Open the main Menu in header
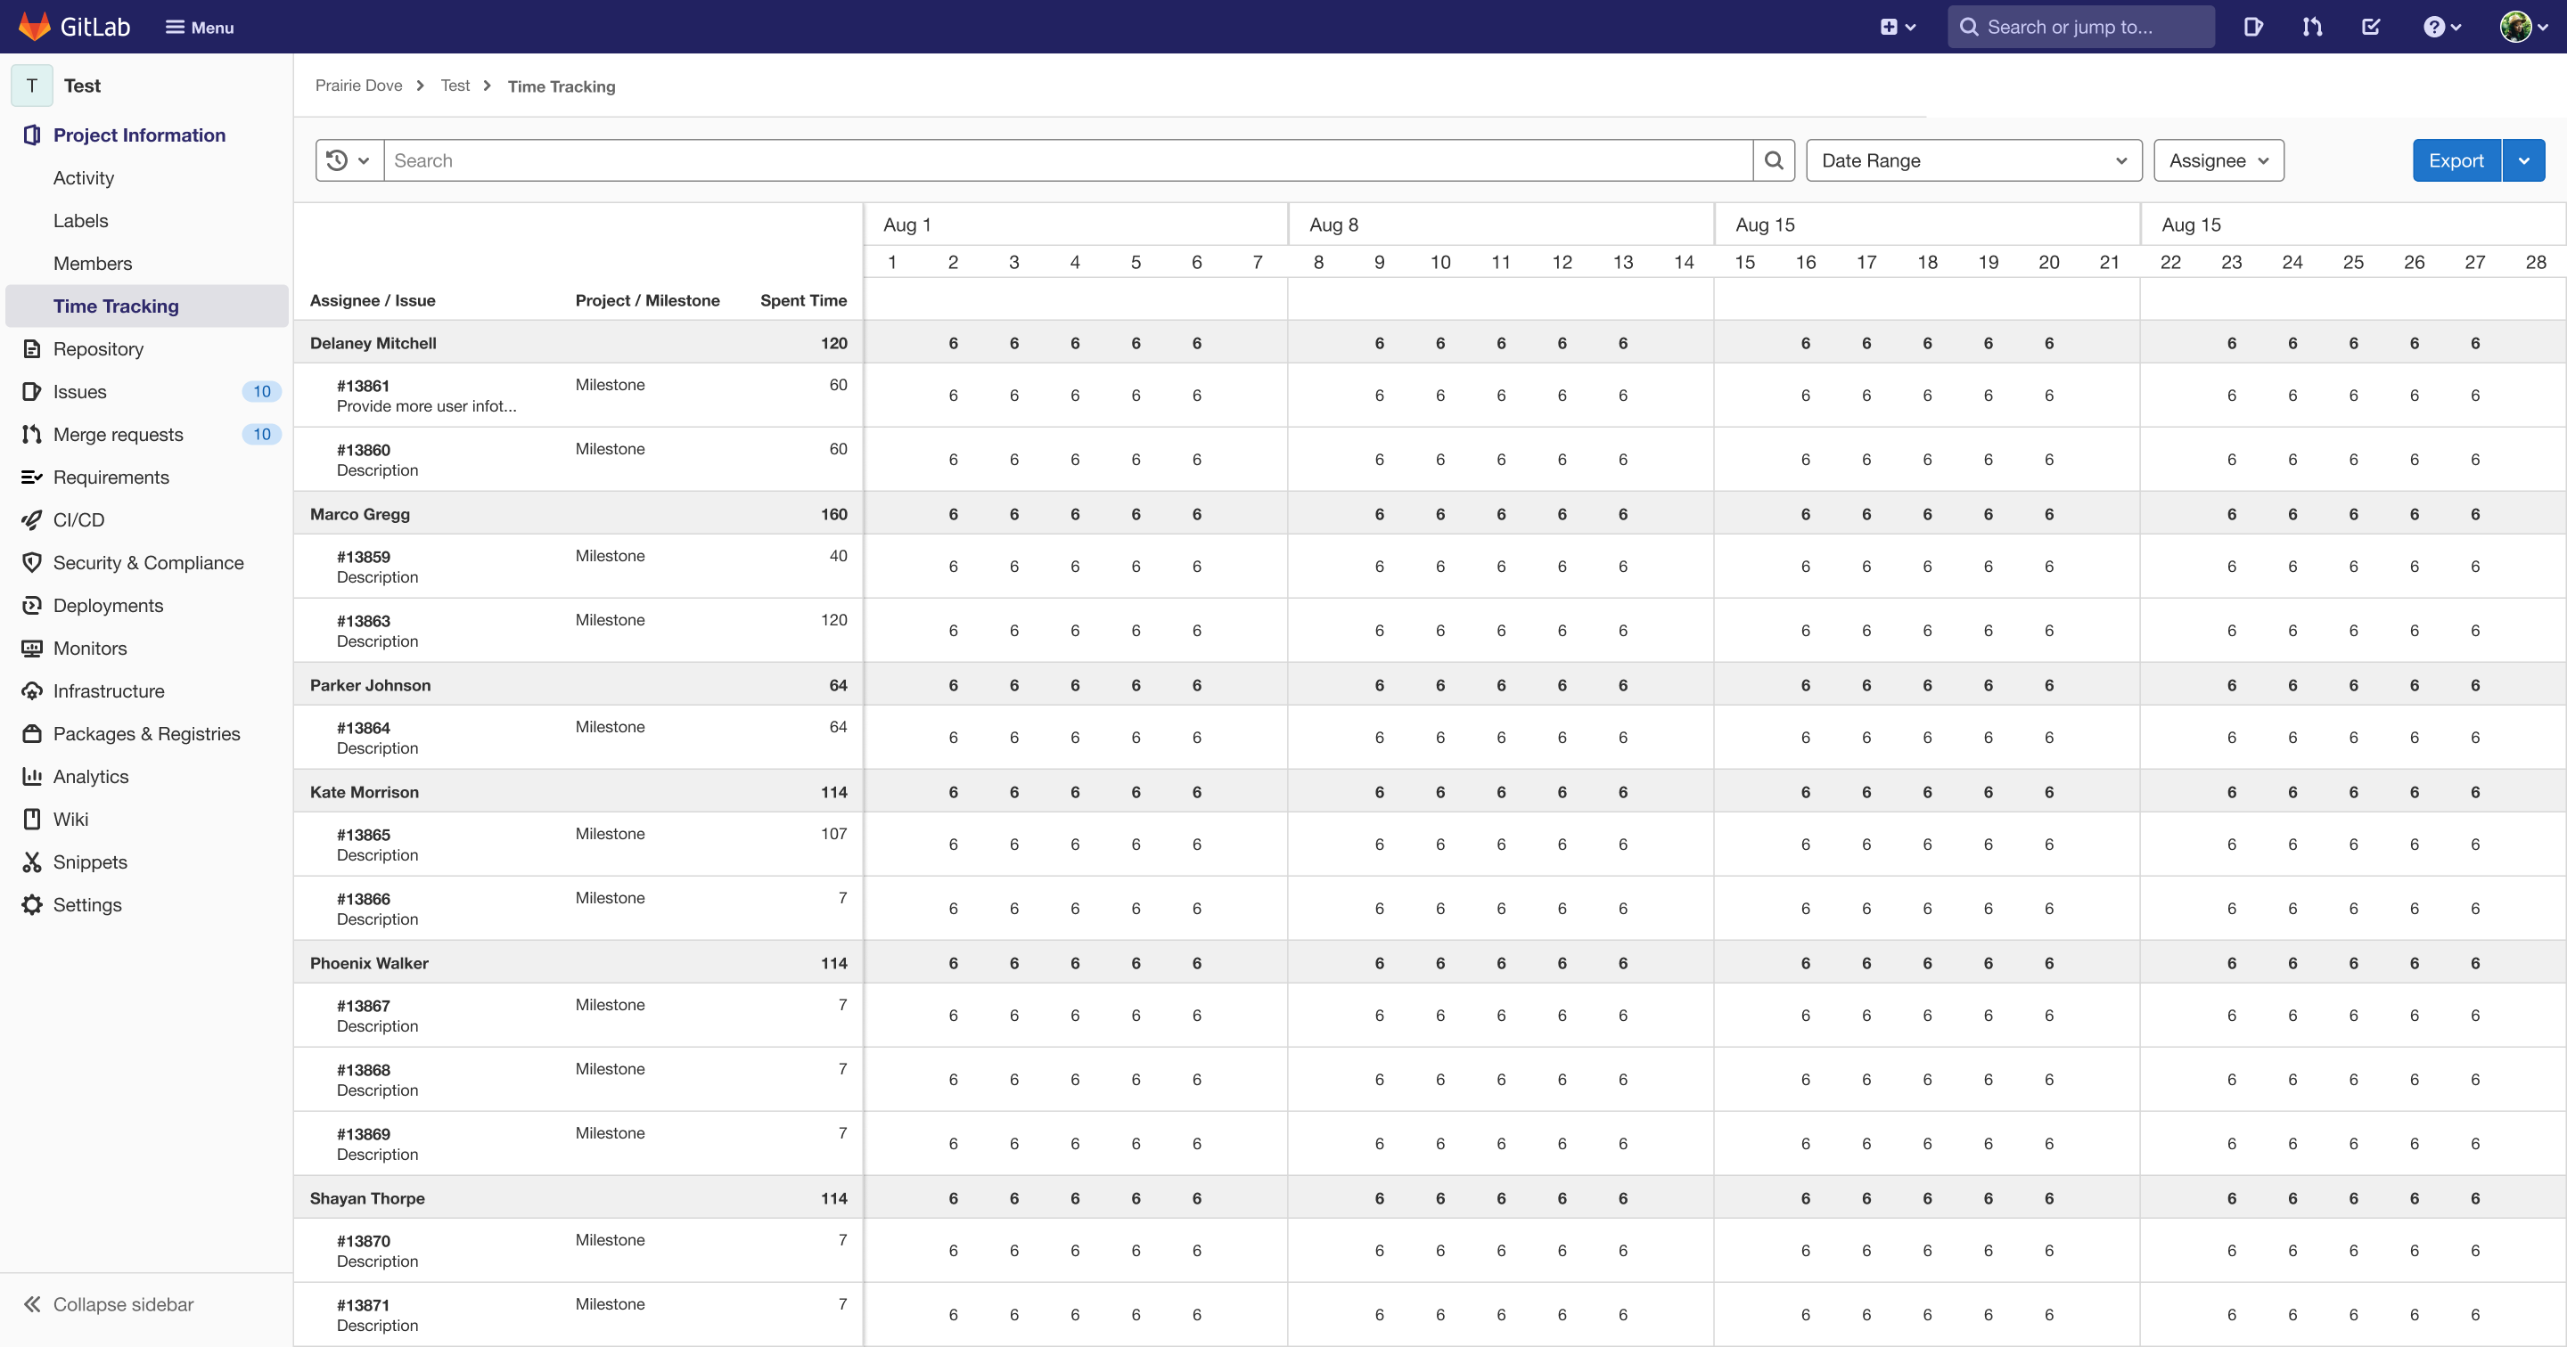 pos(200,27)
